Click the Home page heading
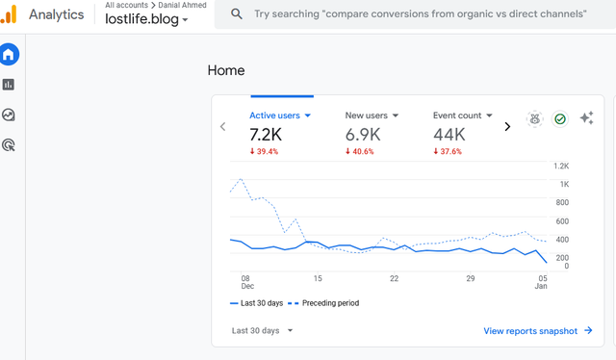The image size is (616, 360). (x=226, y=70)
